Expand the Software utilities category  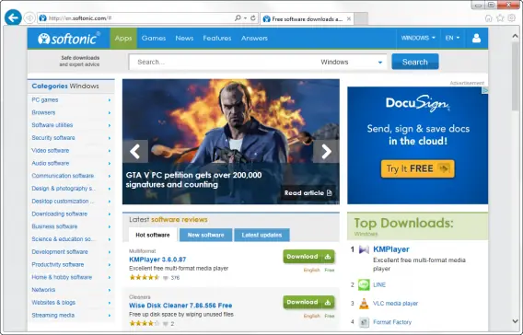click(110, 125)
